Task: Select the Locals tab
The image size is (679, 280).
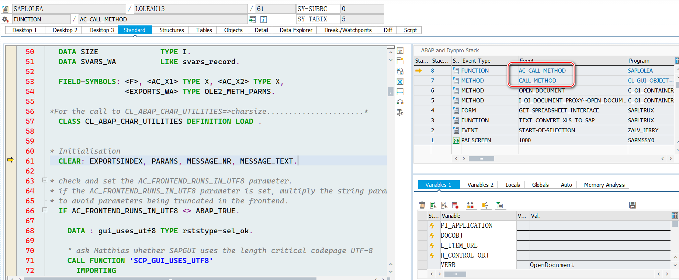Action: pos(512,185)
